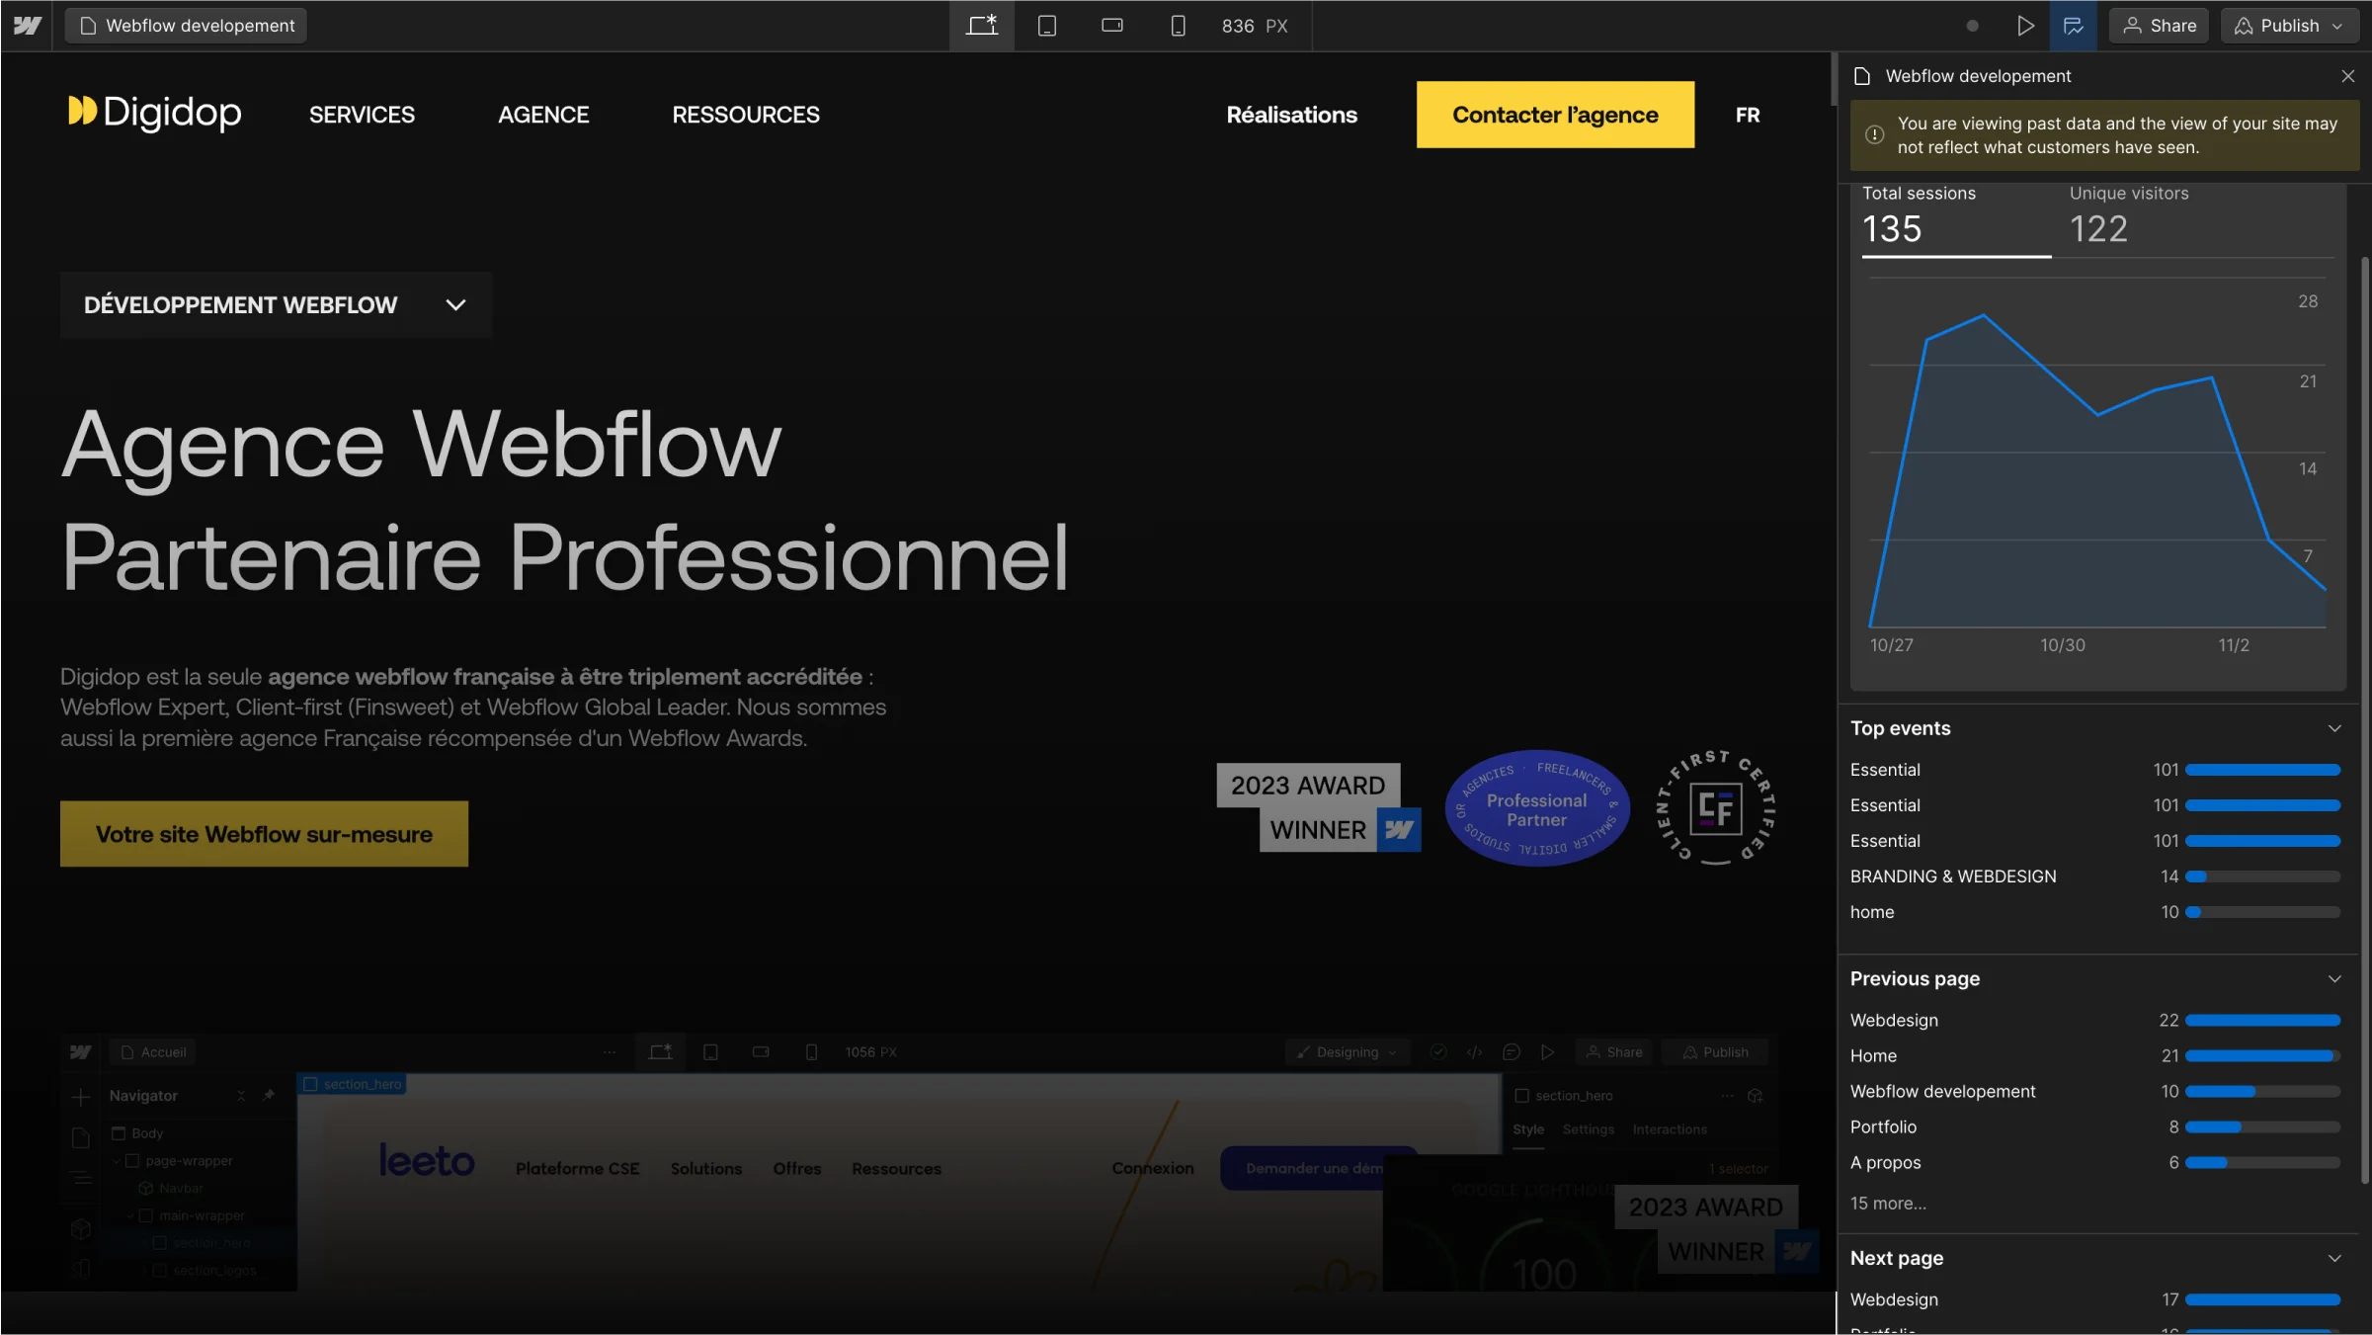Click the Navigator pin icon in inner designer
Screen dimensions: 2372x1335
pyautogui.click(x=269, y=1095)
